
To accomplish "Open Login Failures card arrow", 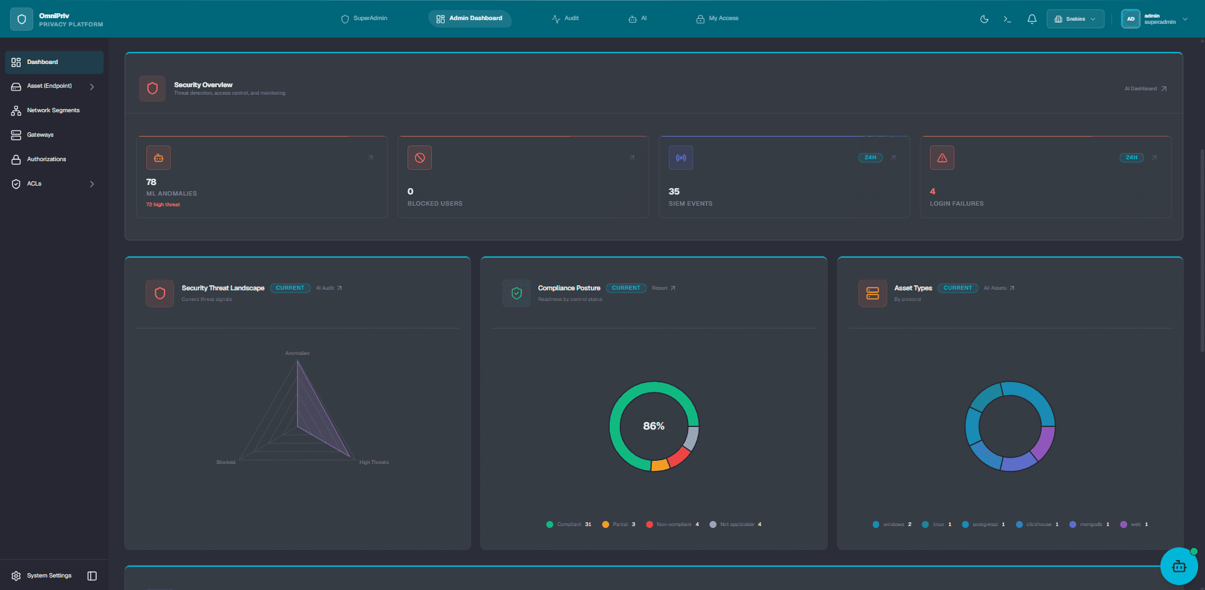I will pyautogui.click(x=1154, y=157).
